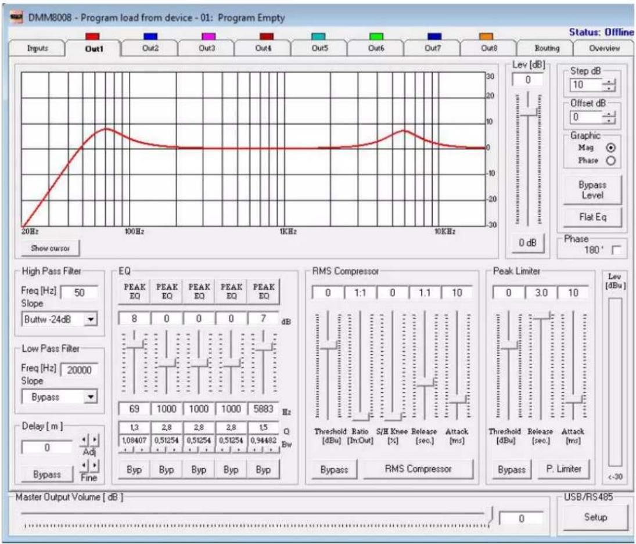Click the Delay Bypass button
636x544 pixels.
tap(47, 474)
